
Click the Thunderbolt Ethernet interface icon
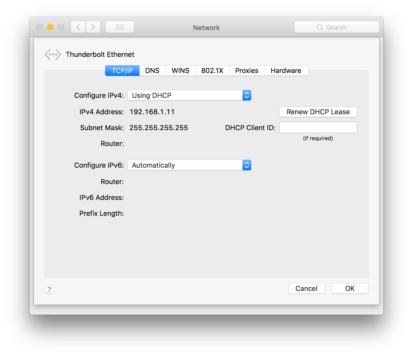pos(53,54)
